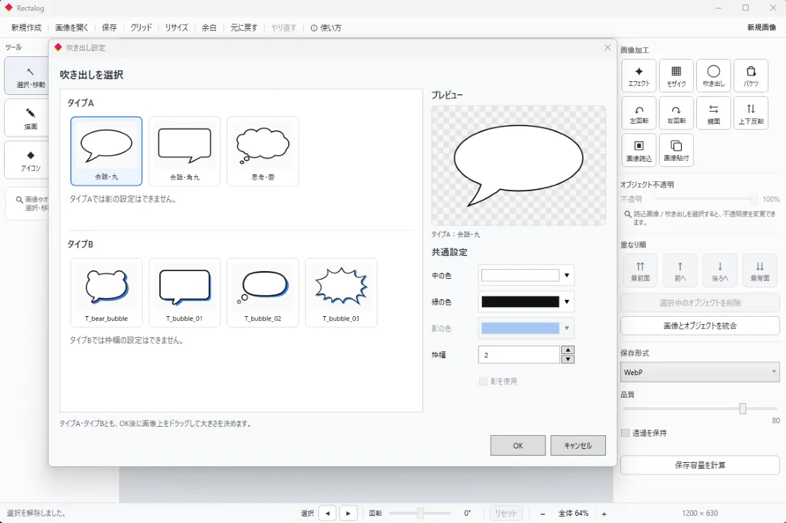Image resolution: width=786 pixels, height=523 pixels.
Task: Click the 元に戻す undo item
Action: [244, 27]
